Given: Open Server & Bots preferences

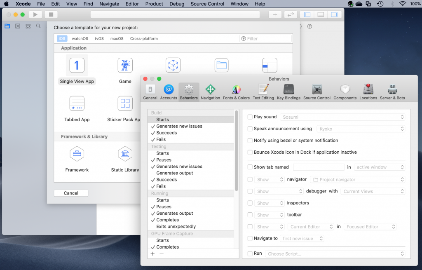Looking at the screenshot, I should [x=392, y=92].
